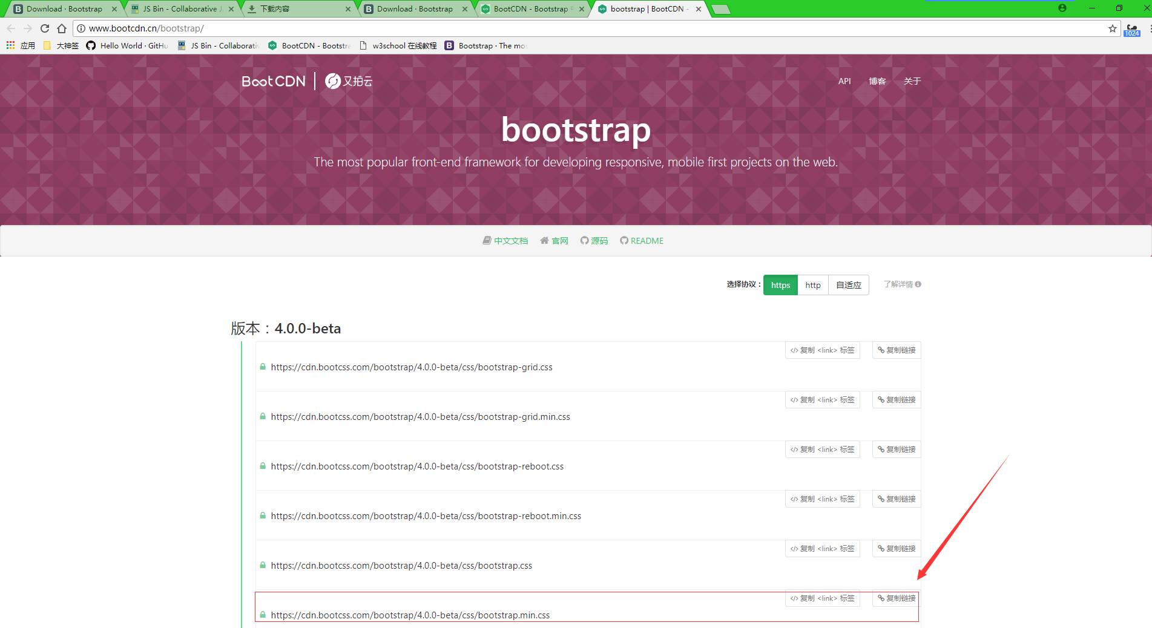
Task: Copy URL of bootstrap.css
Action: pos(897,549)
